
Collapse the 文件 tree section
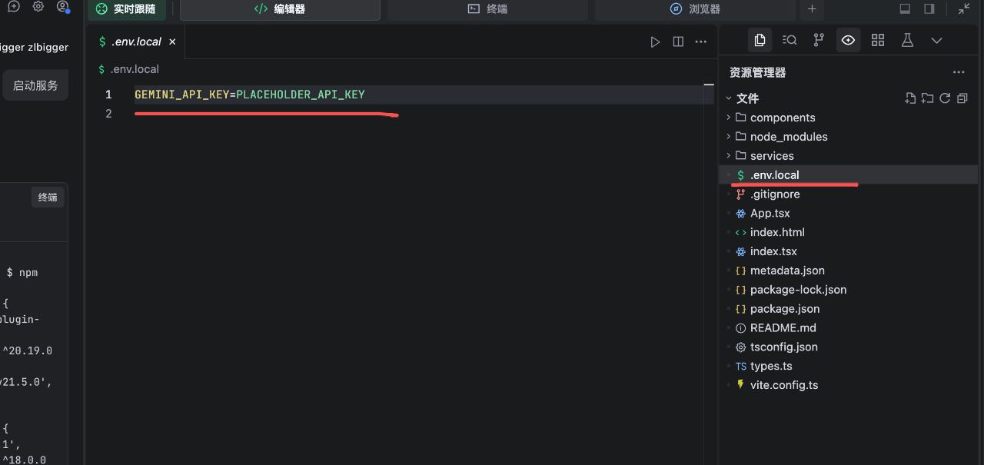[x=728, y=98]
